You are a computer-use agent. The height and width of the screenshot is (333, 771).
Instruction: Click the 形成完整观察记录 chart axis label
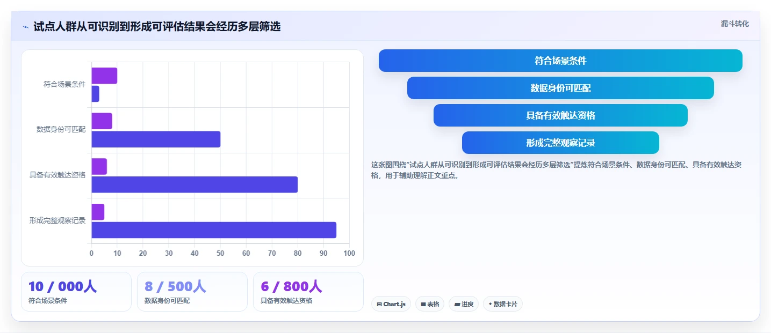[57, 220]
